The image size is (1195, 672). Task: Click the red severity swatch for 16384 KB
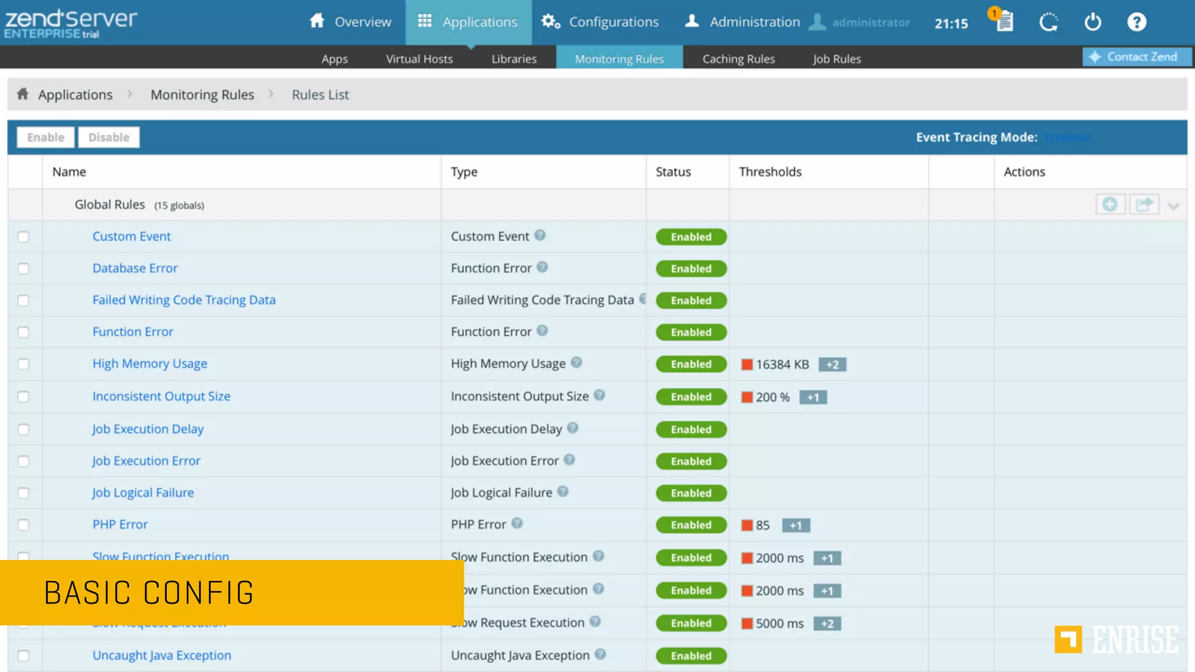(x=747, y=365)
